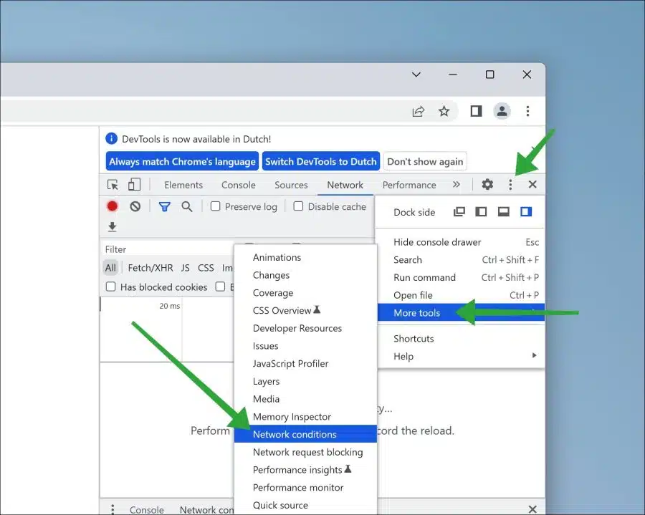Switch to the Console tab
The width and height of the screenshot is (645, 515).
coord(239,185)
